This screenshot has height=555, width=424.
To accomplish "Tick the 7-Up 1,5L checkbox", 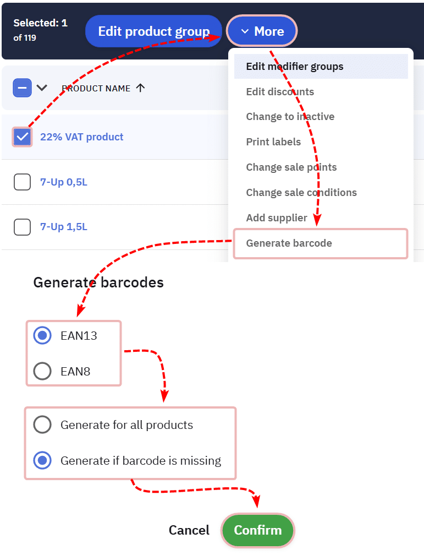I will click(x=22, y=227).
